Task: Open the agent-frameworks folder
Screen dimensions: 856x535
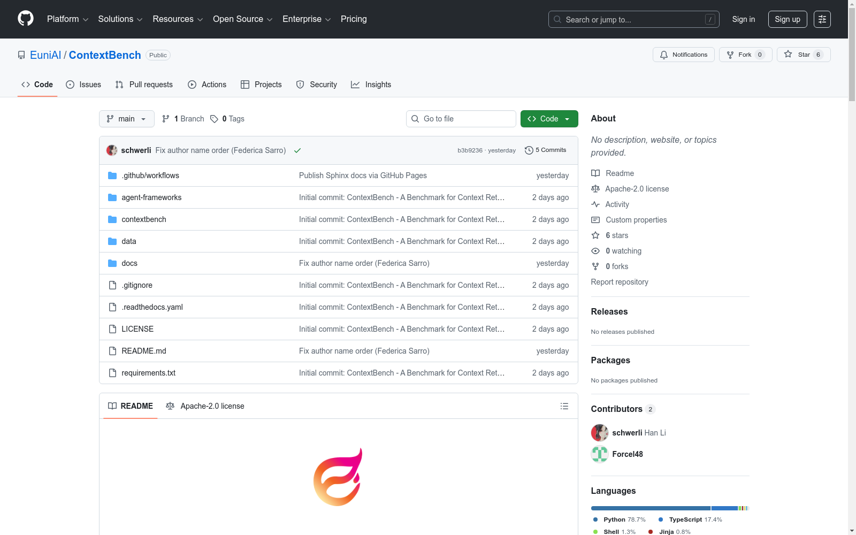Action: coord(151,197)
